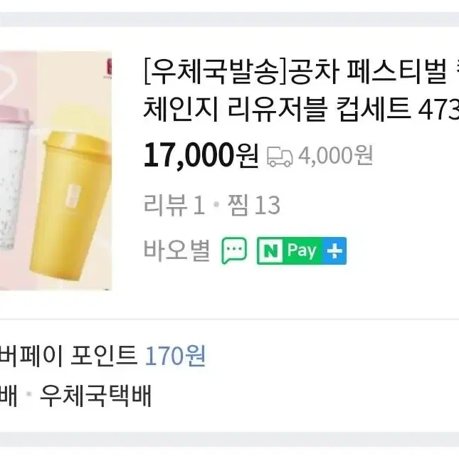Click title line 체인지 리유저블 컵세트
The image size is (459, 459).
[277, 110]
